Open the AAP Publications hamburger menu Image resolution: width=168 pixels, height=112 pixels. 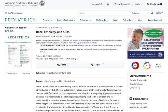tap(14, 13)
